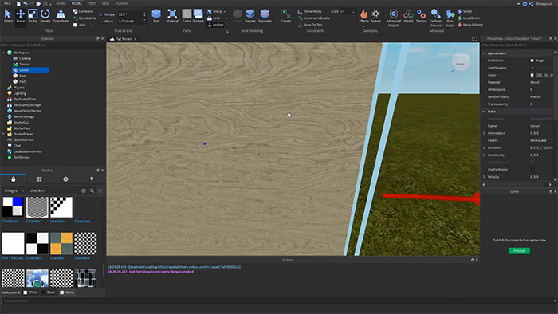Click the Surface tool icon
Viewport: 558px width, 314px height.
[198, 14]
